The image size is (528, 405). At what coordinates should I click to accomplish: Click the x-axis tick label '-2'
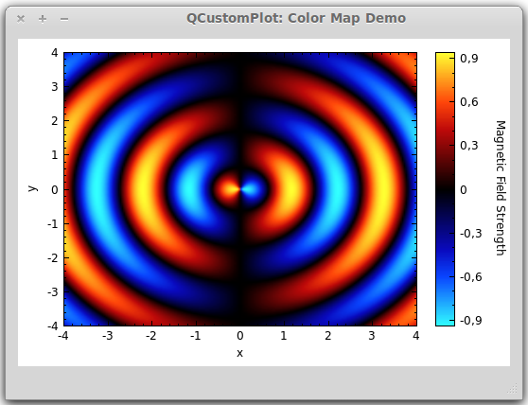point(151,336)
